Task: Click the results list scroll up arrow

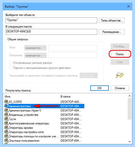Action: click(x=129, y=96)
